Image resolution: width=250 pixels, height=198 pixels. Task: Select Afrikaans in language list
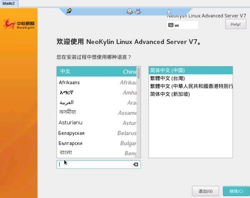pos(97,82)
